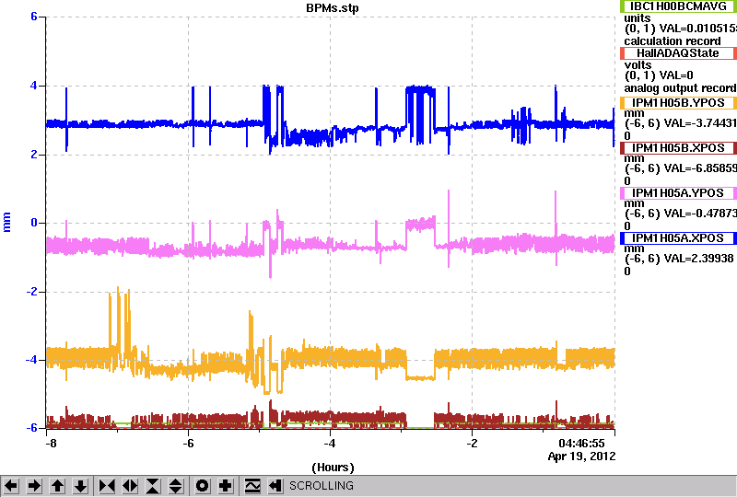The image size is (737, 497).
Task: Click the x-axis tick label -2
Action: pyautogui.click(x=473, y=444)
